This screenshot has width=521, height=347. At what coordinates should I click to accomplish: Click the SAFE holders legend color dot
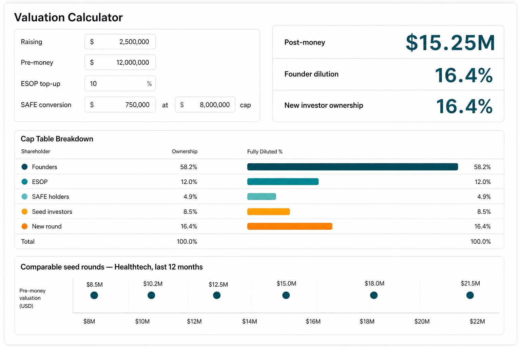24,197
